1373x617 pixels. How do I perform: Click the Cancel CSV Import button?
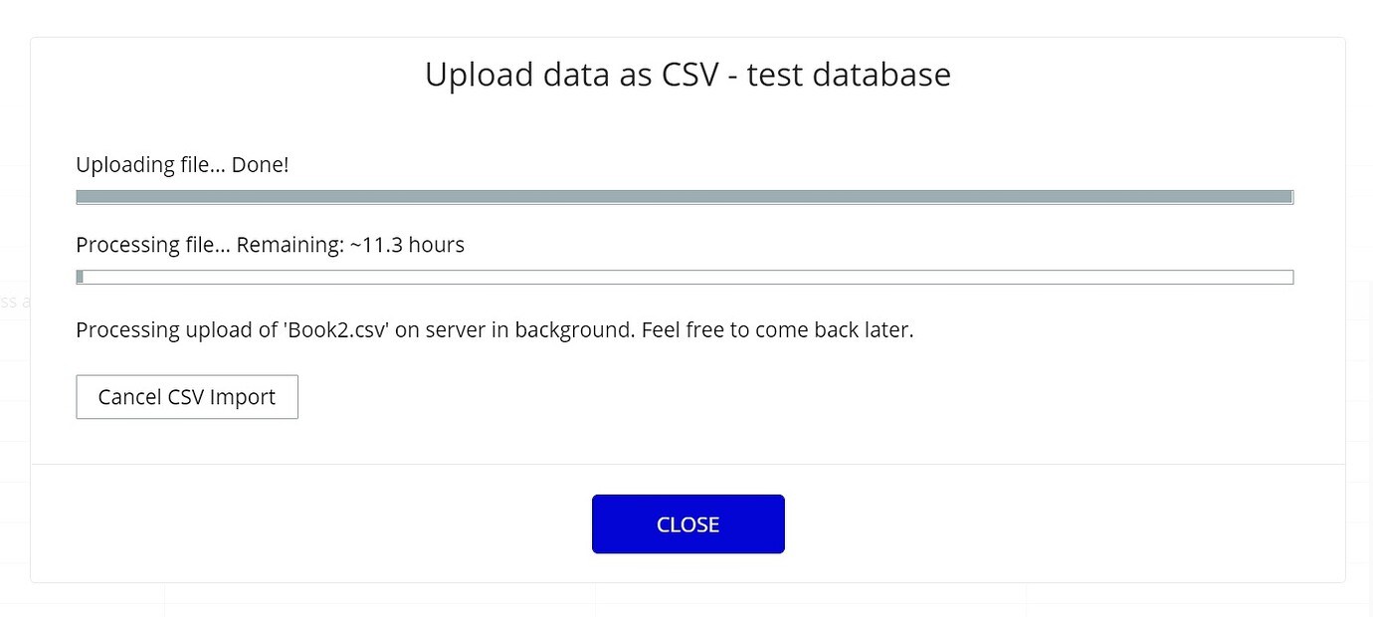click(187, 396)
